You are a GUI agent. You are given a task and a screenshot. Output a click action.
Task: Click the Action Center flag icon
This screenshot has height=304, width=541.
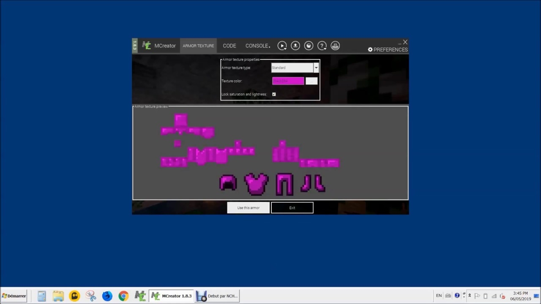pos(477,296)
